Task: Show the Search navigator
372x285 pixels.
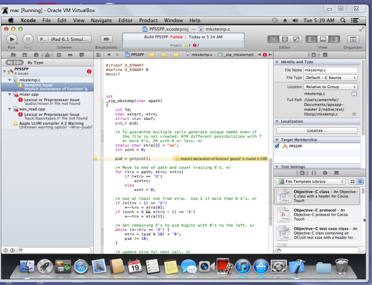Action: pyautogui.click(x=36, y=55)
